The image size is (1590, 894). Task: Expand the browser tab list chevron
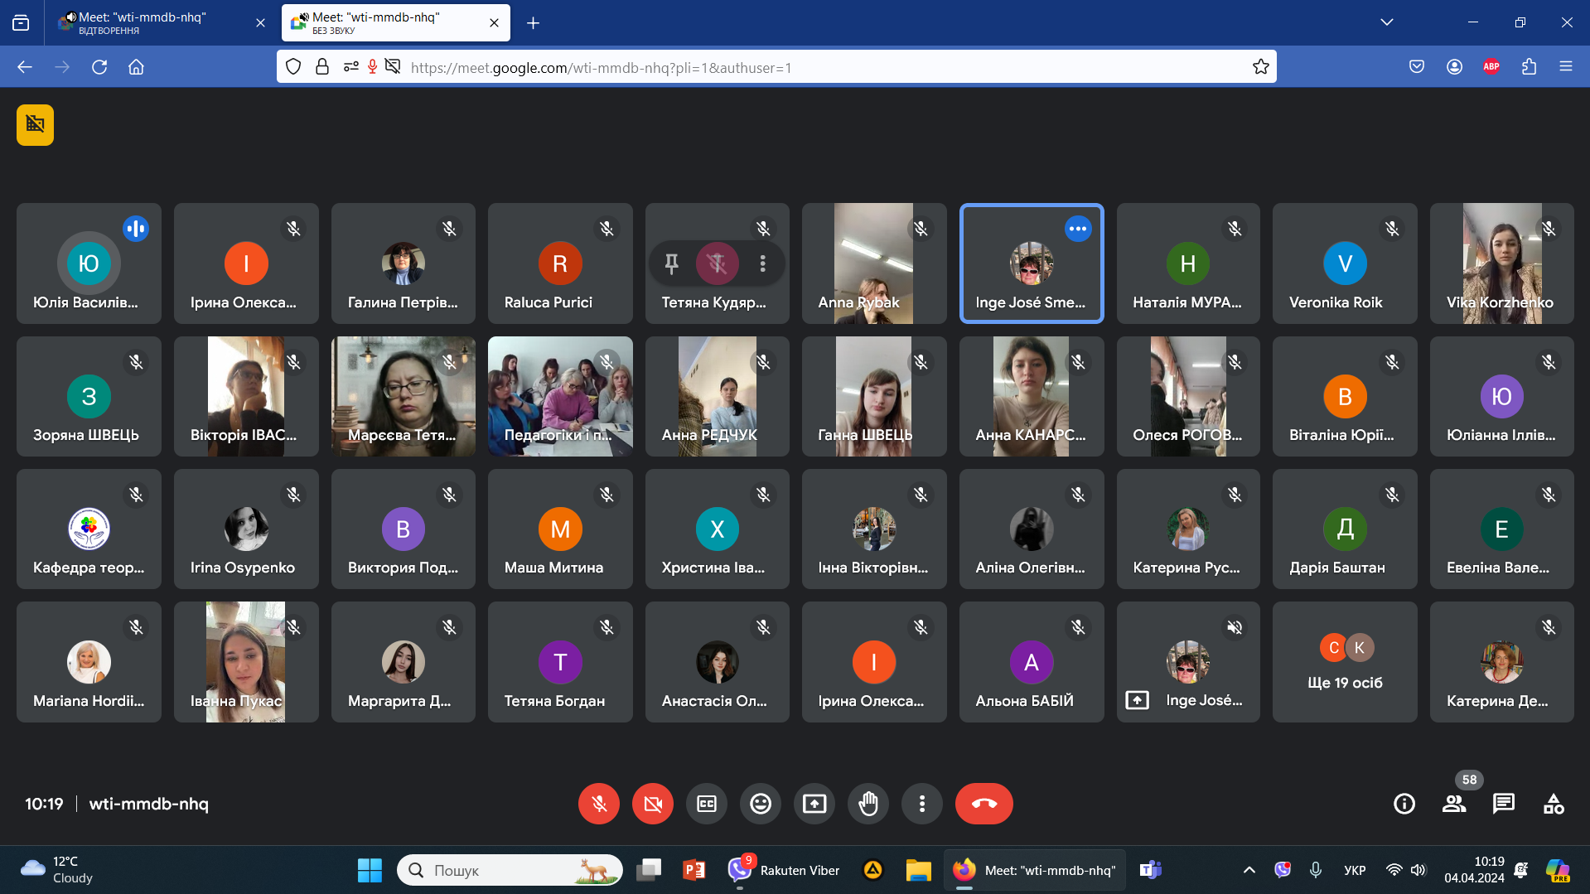pos(1386,22)
